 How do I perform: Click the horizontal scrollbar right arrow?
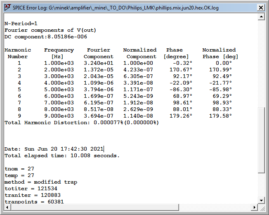[x=255, y=207]
